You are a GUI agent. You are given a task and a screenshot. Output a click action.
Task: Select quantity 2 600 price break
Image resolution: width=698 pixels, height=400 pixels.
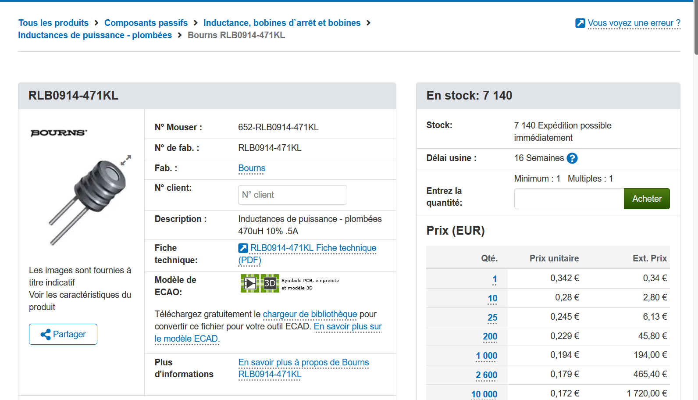coord(486,375)
